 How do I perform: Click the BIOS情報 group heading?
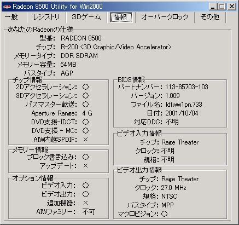[131, 80]
